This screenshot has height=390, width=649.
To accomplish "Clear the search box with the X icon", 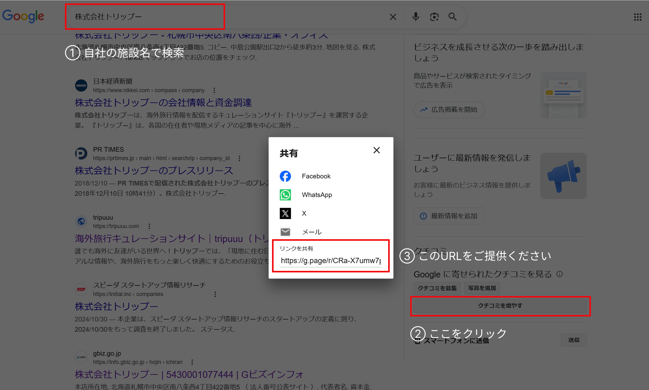I will [393, 17].
